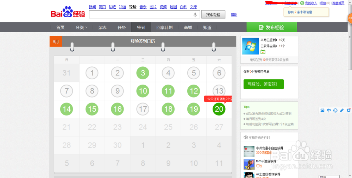Click the 百度首页 link

tap(338, 3)
